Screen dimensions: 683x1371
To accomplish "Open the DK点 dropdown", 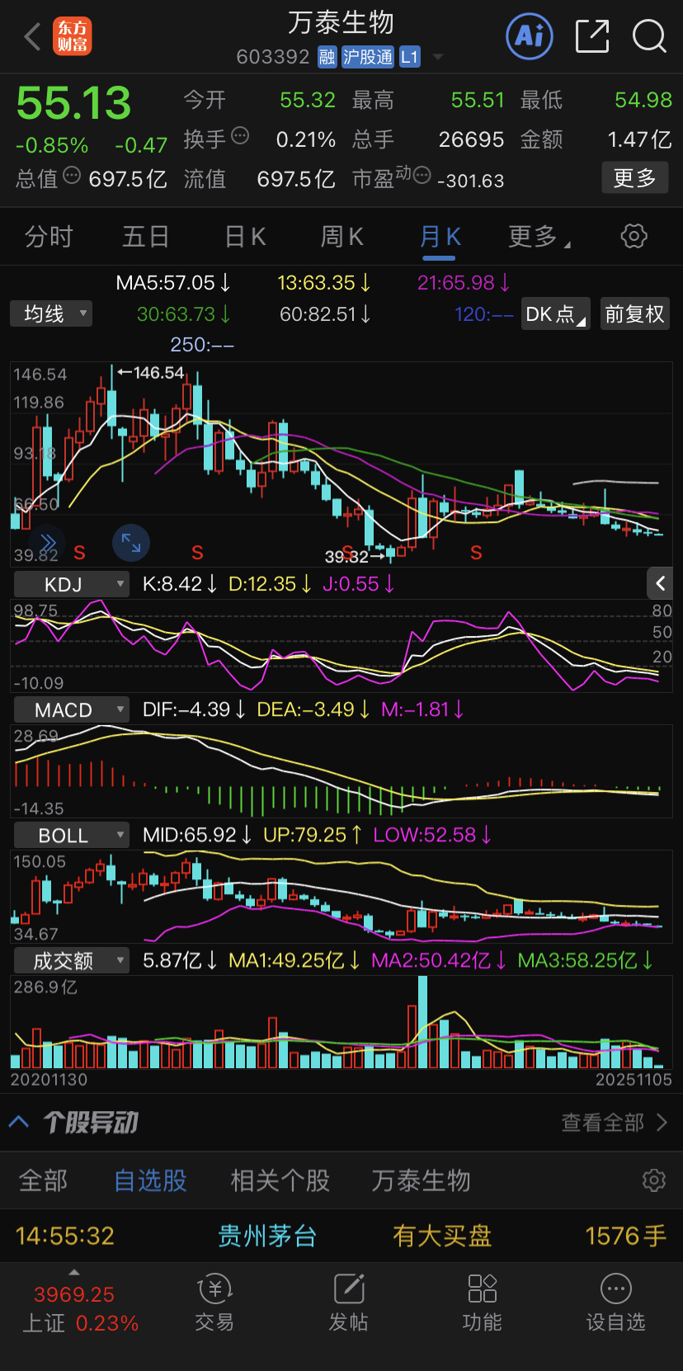I will click(x=556, y=314).
